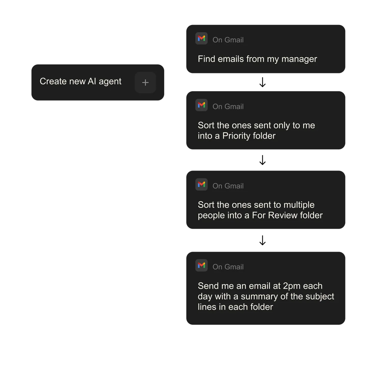Click the plus icon to create an AI agent

click(x=145, y=82)
